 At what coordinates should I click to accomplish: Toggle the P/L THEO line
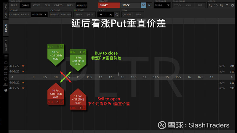14,14
